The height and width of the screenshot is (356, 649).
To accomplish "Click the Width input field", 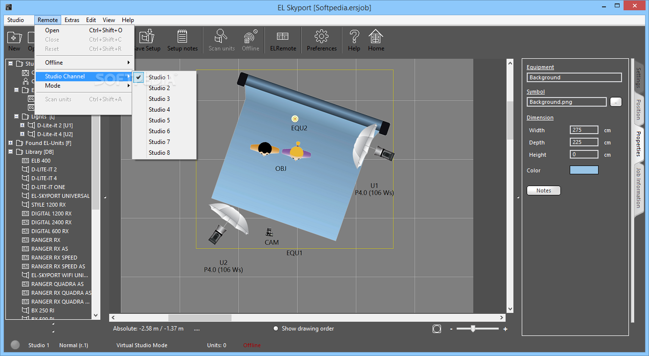I will (x=584, y=130).
